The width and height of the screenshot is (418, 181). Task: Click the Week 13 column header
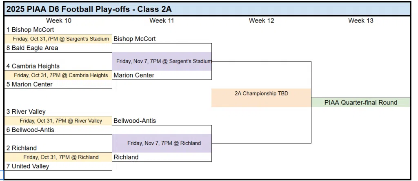click(x=361, y=21)
